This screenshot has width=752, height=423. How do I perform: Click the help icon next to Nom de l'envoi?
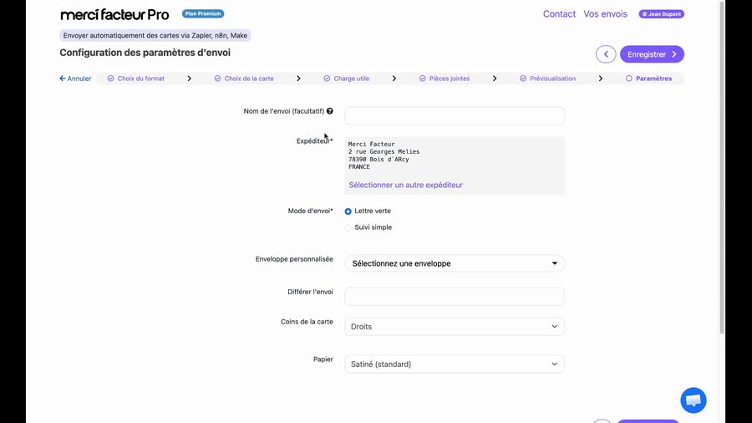pyautogui.click(x=330, y=111)
